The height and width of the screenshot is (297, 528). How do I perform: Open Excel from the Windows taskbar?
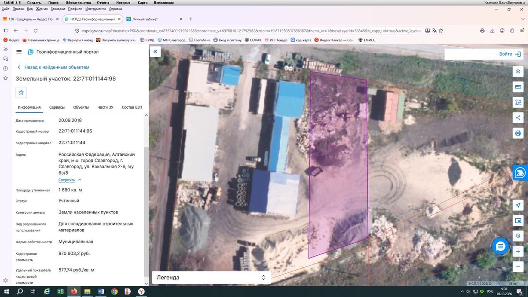click(x=60, y=291)
